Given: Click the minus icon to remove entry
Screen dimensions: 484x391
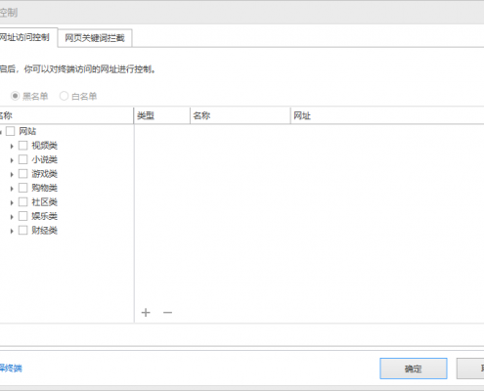Looking at the screenshot, I should (x=167, y=313).
